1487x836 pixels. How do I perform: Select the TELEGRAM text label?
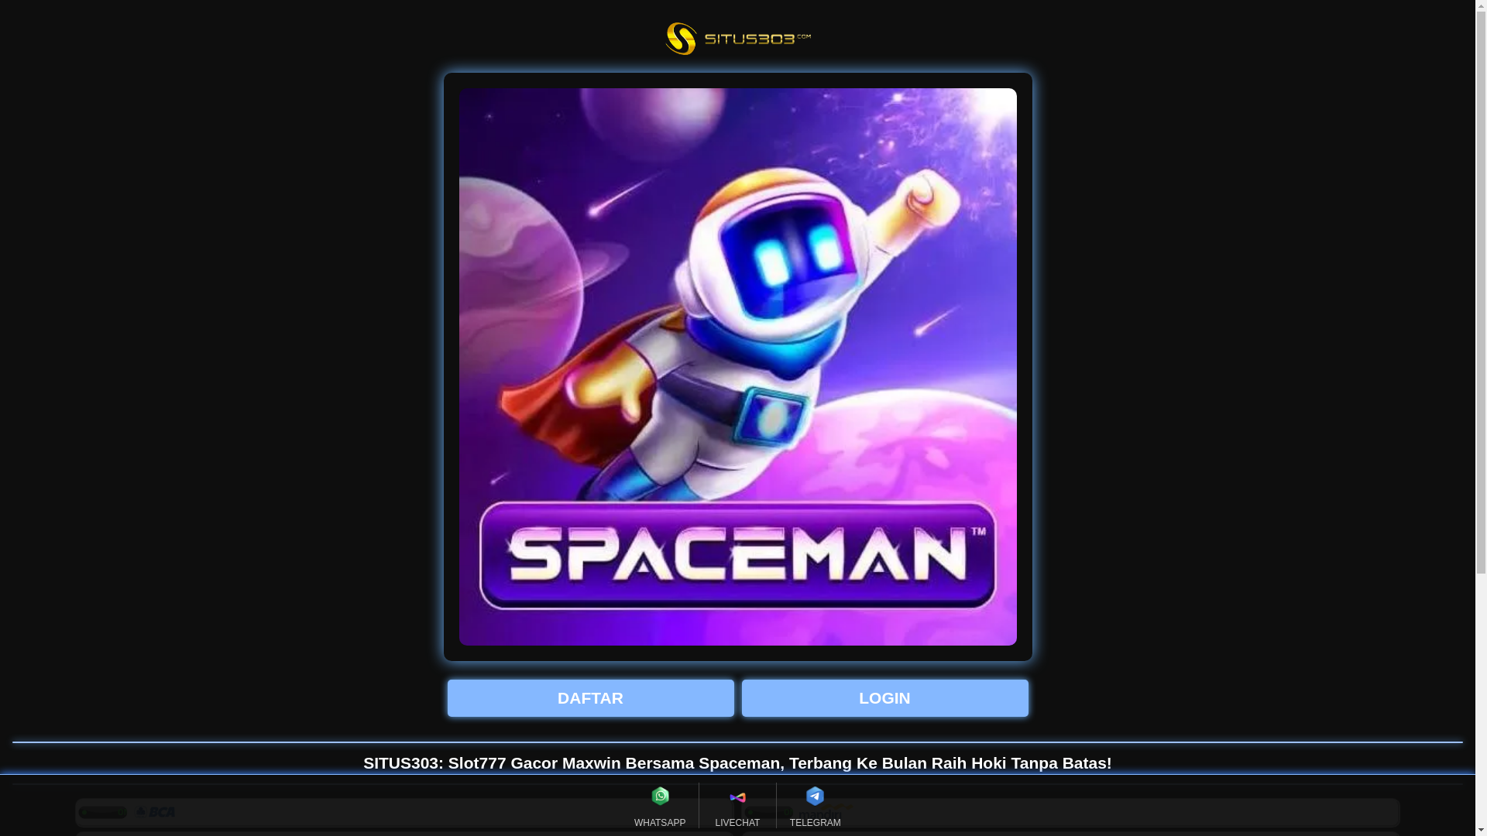point(815,823)
